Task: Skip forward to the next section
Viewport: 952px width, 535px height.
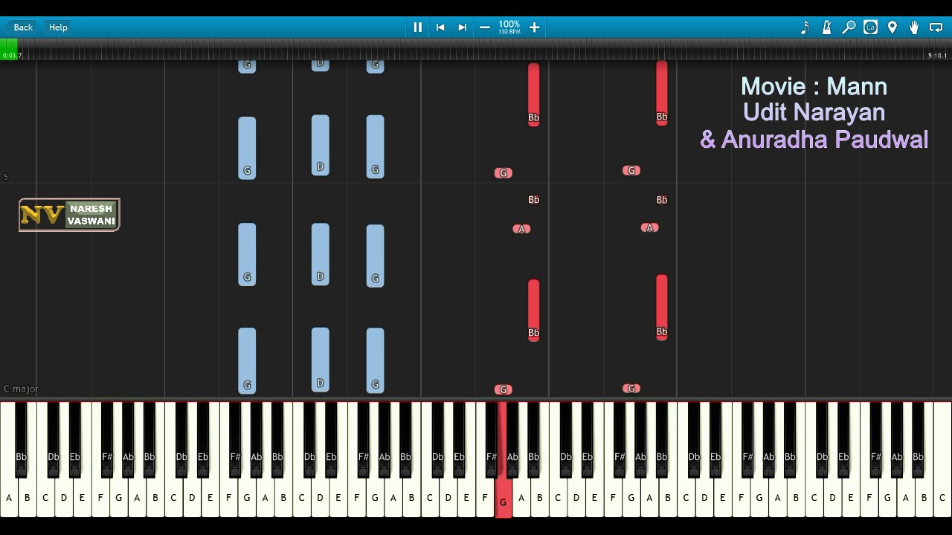Action: (462, 27)
